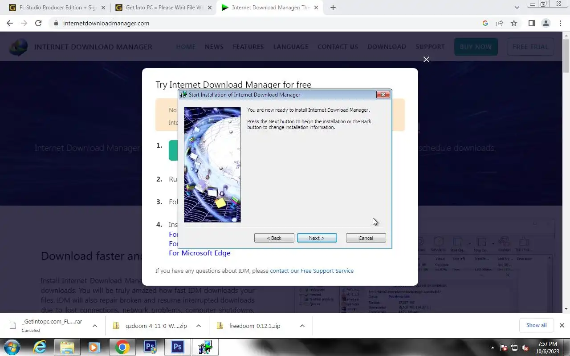This screenshot has width=570, height=356.
Task: Show all downloads
Action: (x=536, y=325)
